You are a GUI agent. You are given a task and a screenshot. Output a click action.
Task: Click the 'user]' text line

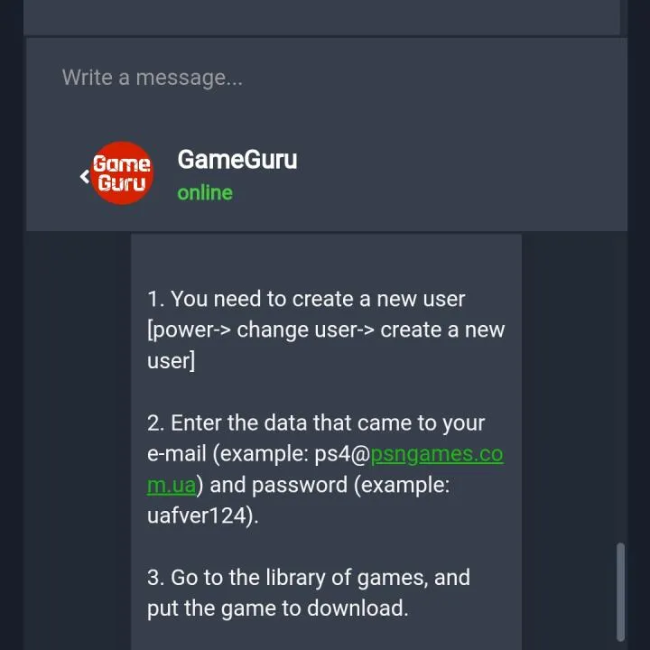(x=171, y=360)
